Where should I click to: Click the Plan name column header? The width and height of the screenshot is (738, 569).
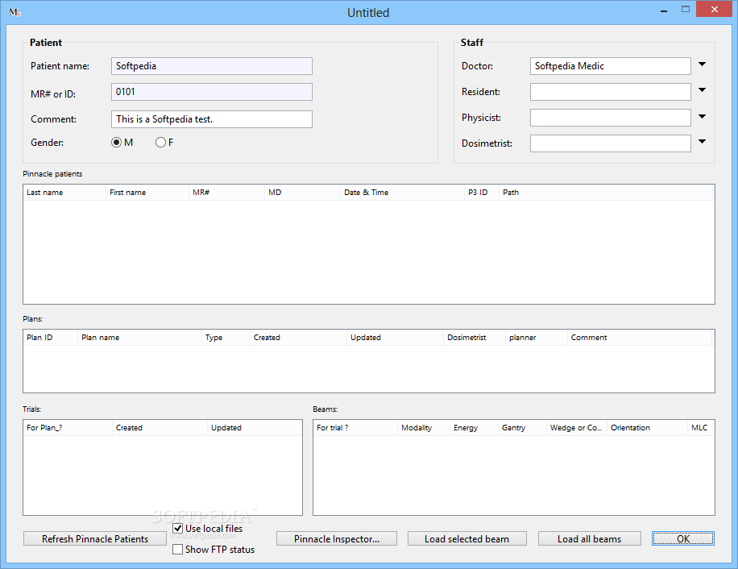[140, 337]
